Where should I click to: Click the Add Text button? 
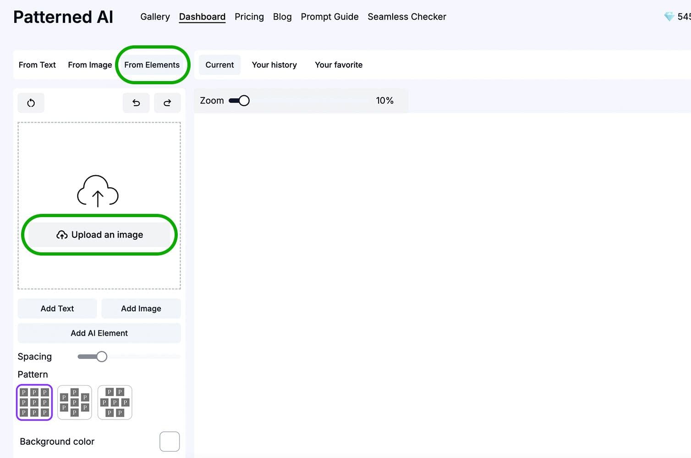point(57,309)
